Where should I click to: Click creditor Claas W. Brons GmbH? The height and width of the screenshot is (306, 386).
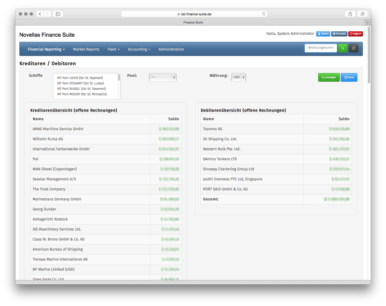58,239
